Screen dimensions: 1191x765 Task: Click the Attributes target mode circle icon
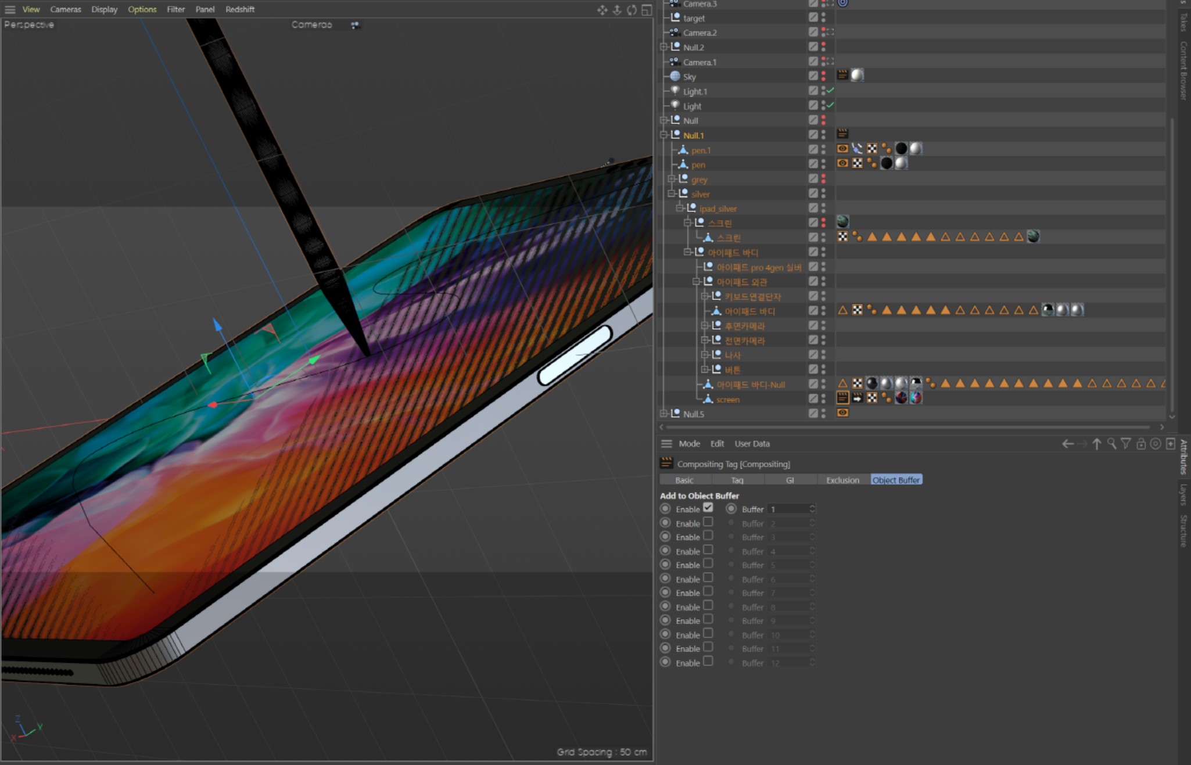[1156, 444]
